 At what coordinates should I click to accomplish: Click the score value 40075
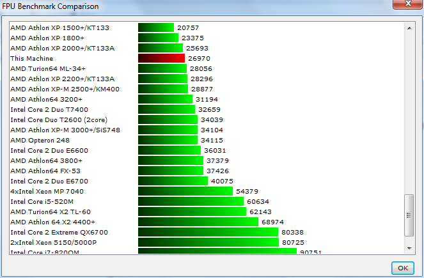[x=222, y=181]
